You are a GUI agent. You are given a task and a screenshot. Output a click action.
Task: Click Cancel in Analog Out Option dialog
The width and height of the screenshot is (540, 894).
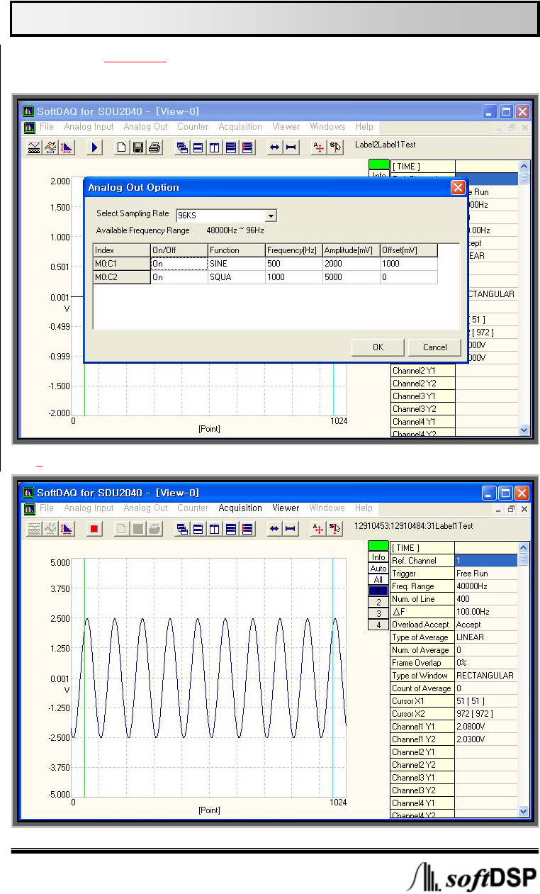pyautogui.click(x=434, y=347)
